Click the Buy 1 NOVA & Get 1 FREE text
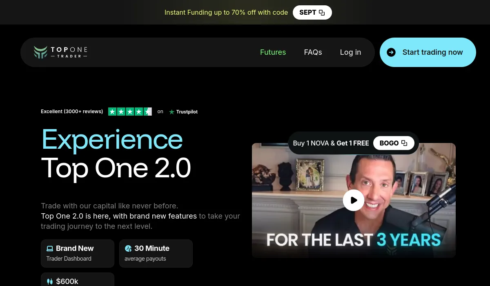Viewport: 490px width, 286px height. [x=331, y=143]
